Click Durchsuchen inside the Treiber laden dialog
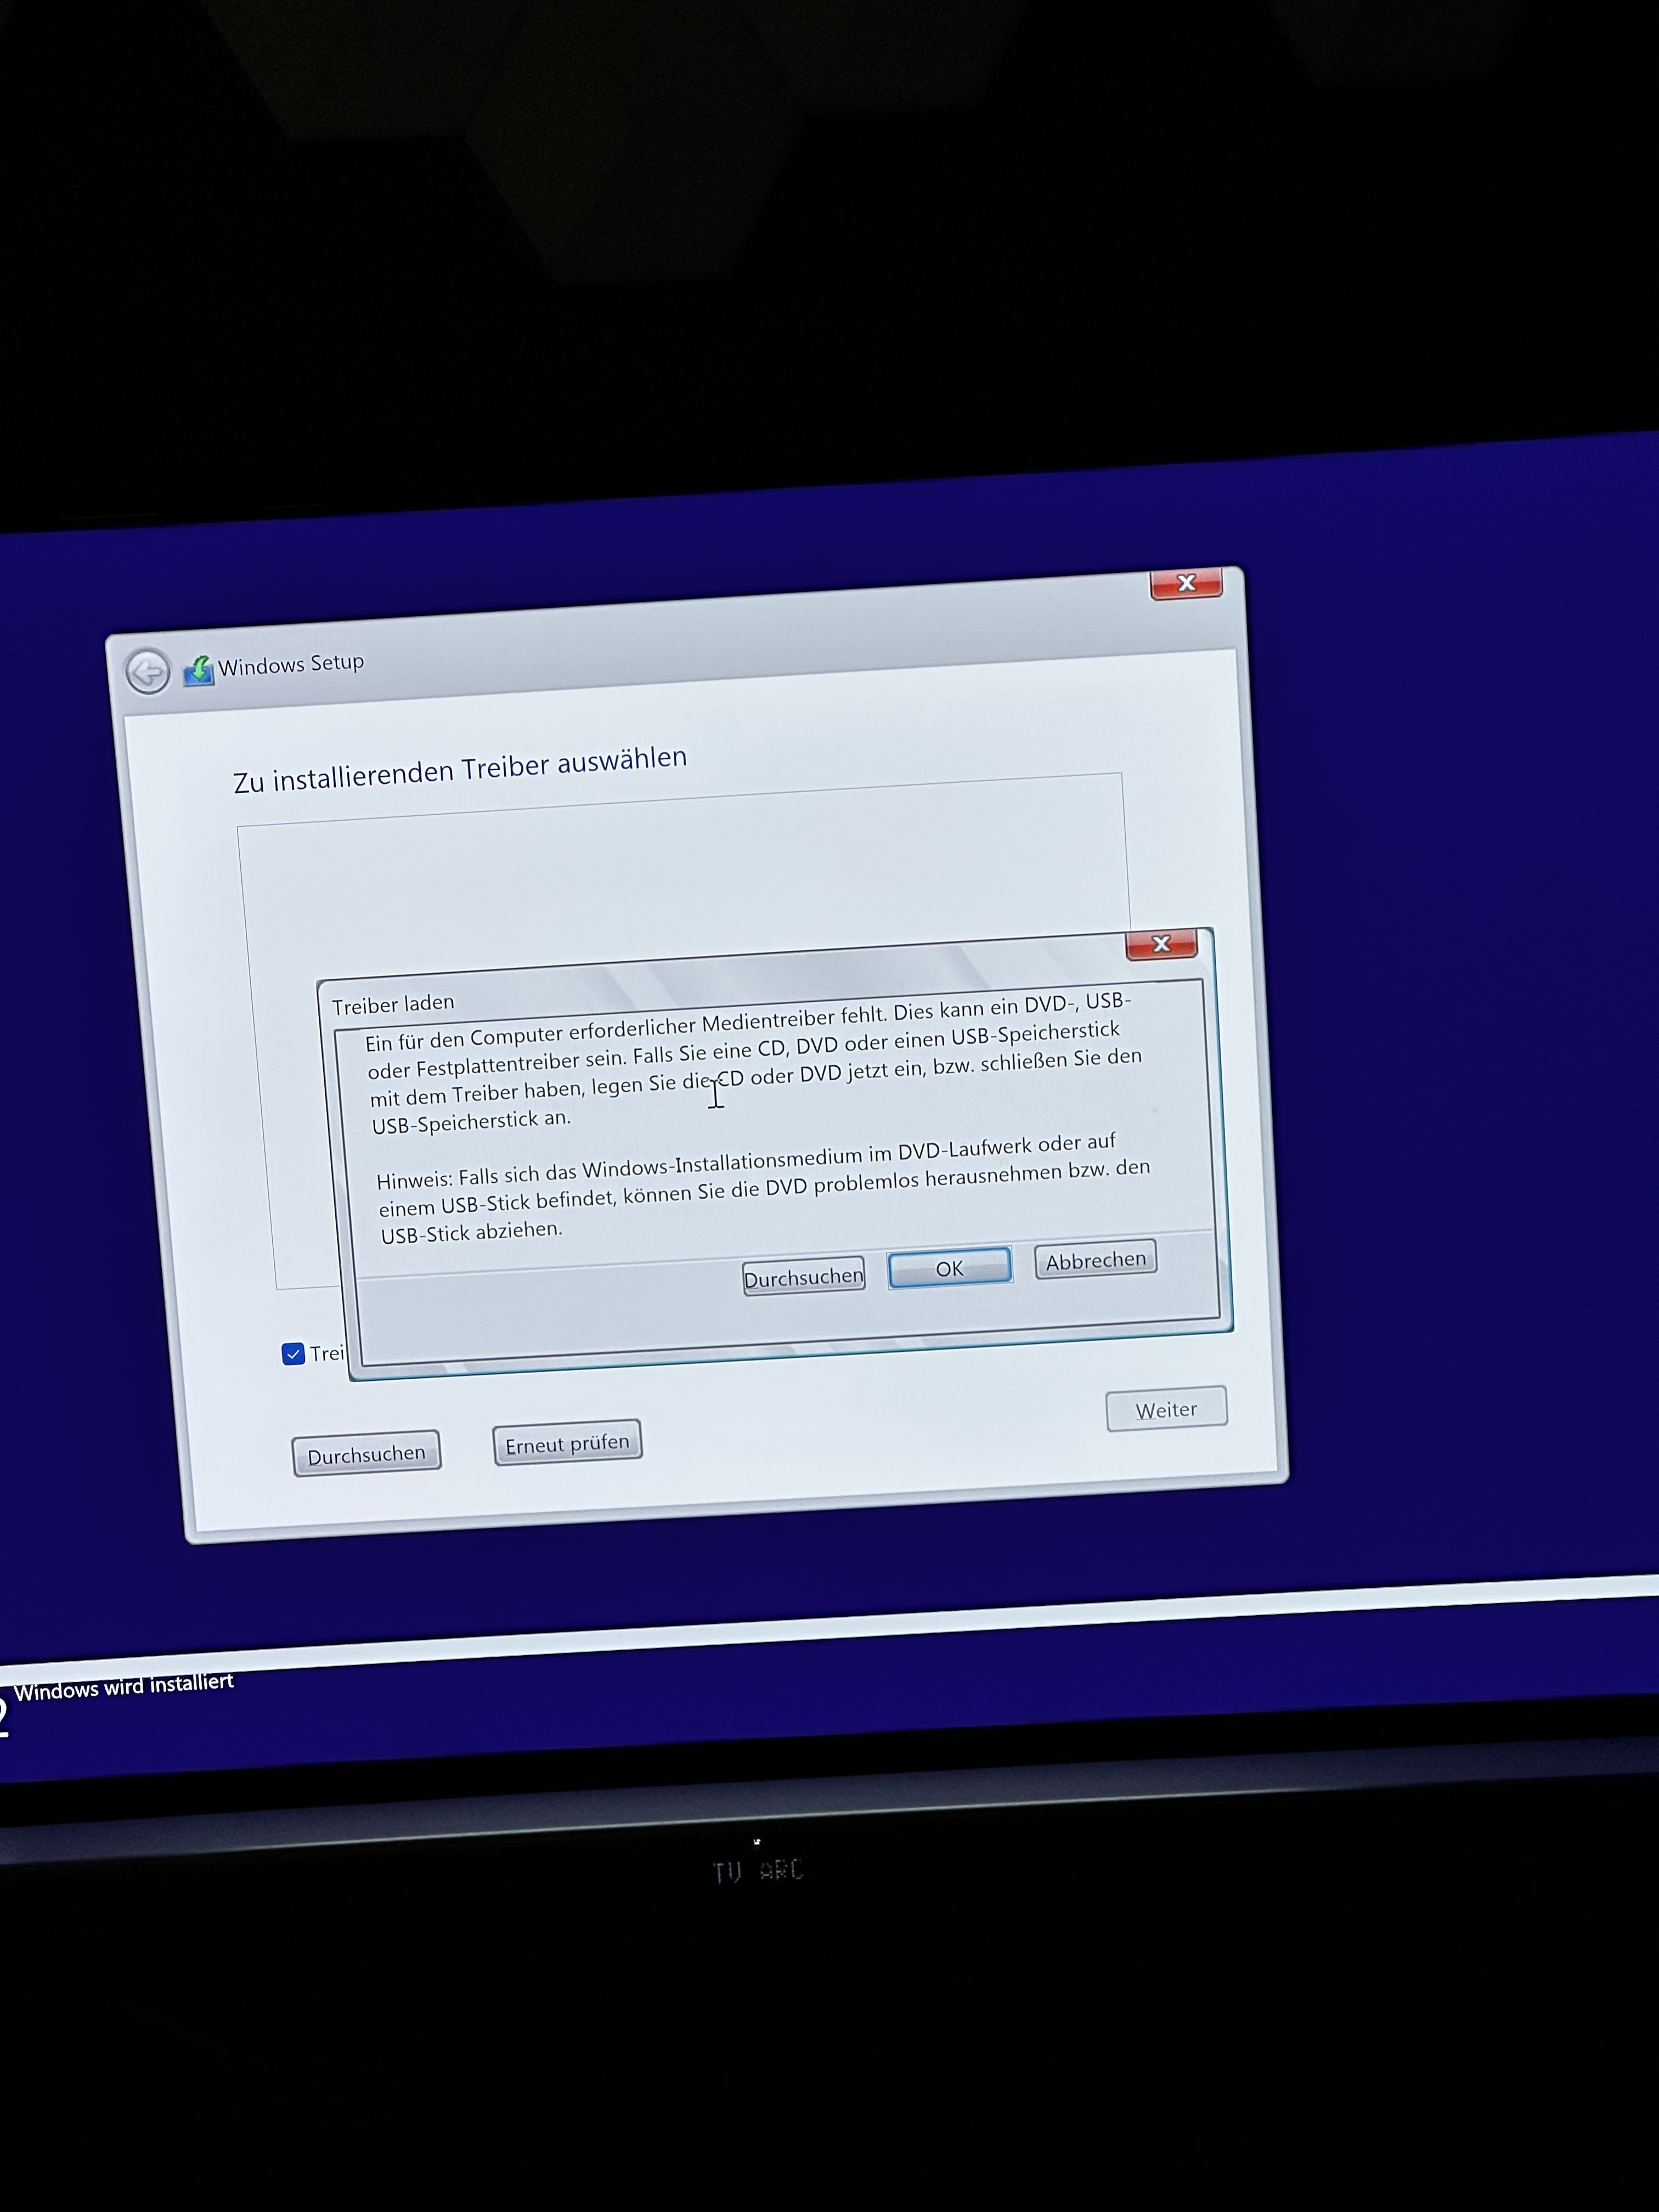Viewport: 1659px width, 2212px height. [x=803, y=1277]
